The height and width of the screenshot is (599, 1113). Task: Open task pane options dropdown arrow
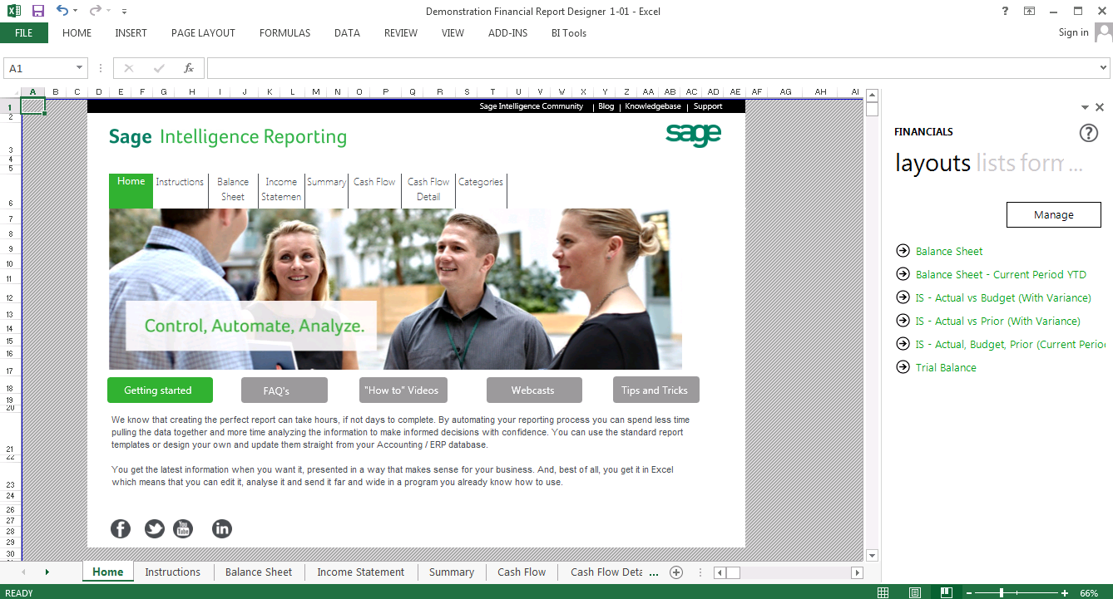[1085, 108]
